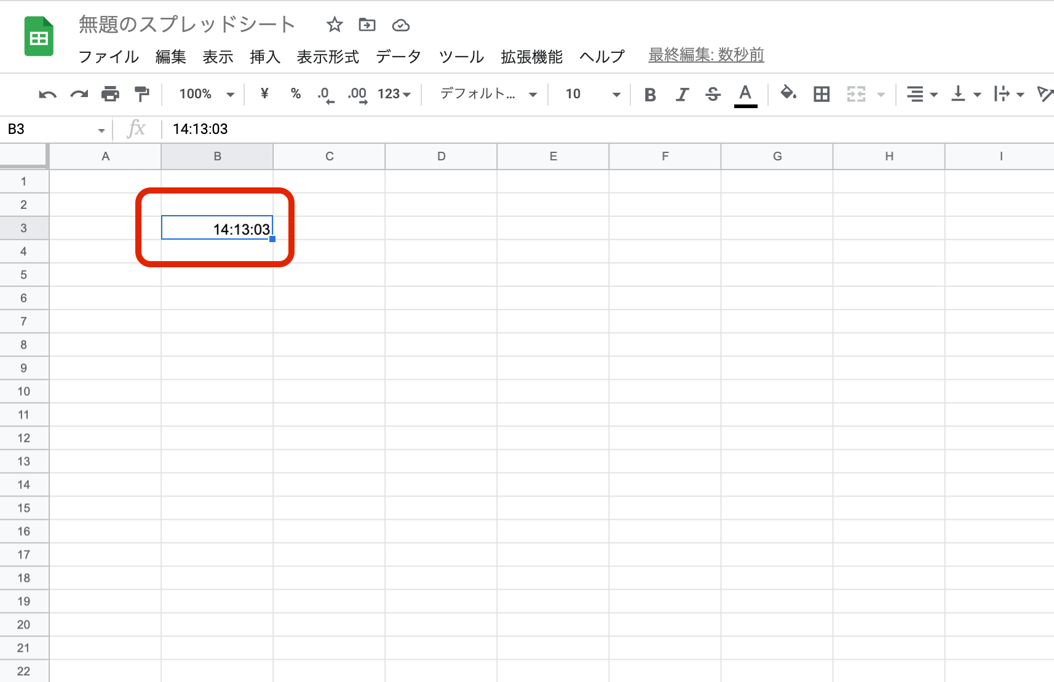Select row 1 header
This screenshot has width=1054, height=682.
[24, 181]
